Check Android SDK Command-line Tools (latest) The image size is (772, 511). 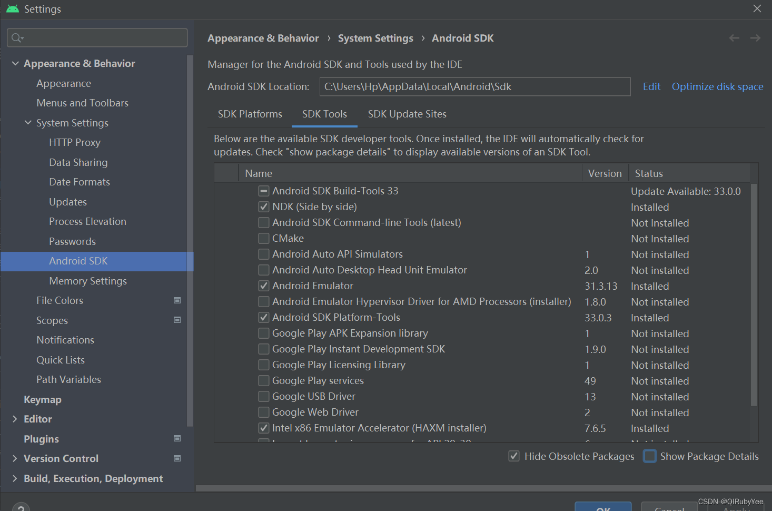pos(264,222)
